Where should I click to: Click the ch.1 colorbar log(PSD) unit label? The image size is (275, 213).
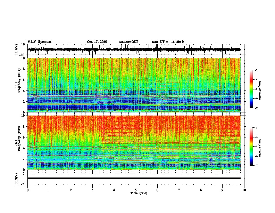click(x=260, y=90)
